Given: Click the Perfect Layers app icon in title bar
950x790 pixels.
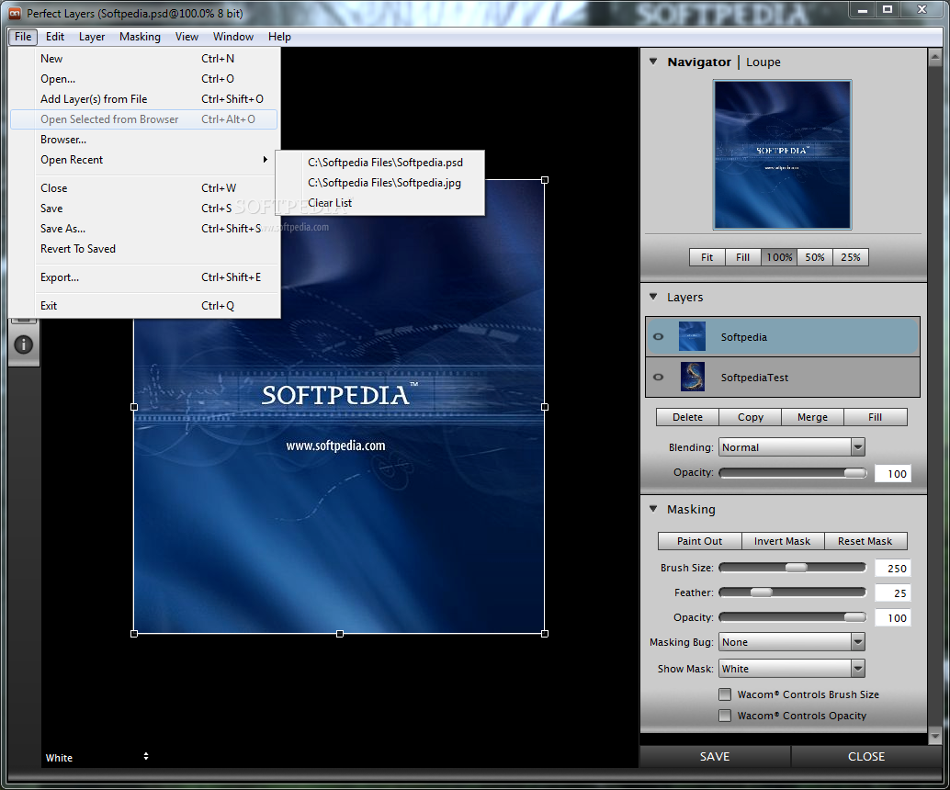Looking at the screenshot, I should (x=15, y=13).
